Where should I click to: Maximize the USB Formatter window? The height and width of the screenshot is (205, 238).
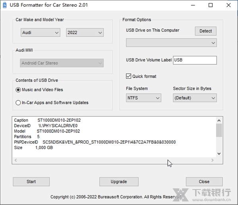click(211, 5)
